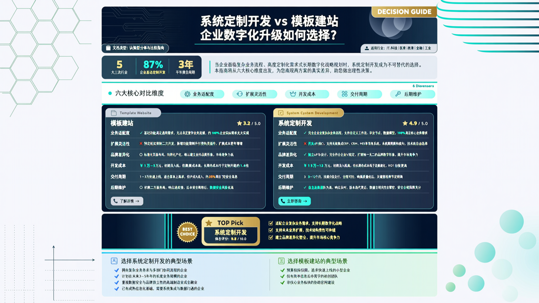Click the red X in 模板建站 扩展灵活性 row
Screen dimensions: 539x303
(x=141, y=144)
